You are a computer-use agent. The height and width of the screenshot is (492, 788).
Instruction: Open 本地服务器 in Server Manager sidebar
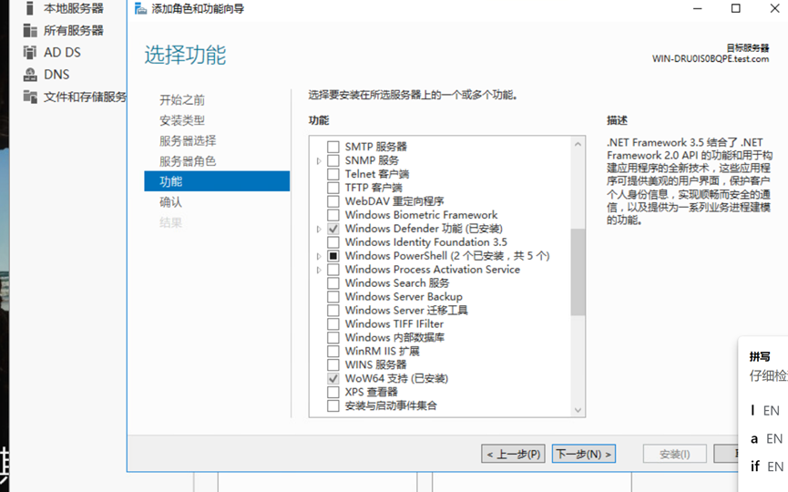74,8
